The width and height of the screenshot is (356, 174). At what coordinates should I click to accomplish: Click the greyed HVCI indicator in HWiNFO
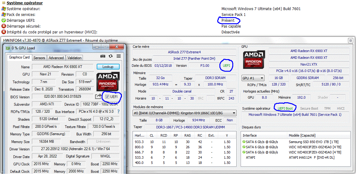point(341,108)
